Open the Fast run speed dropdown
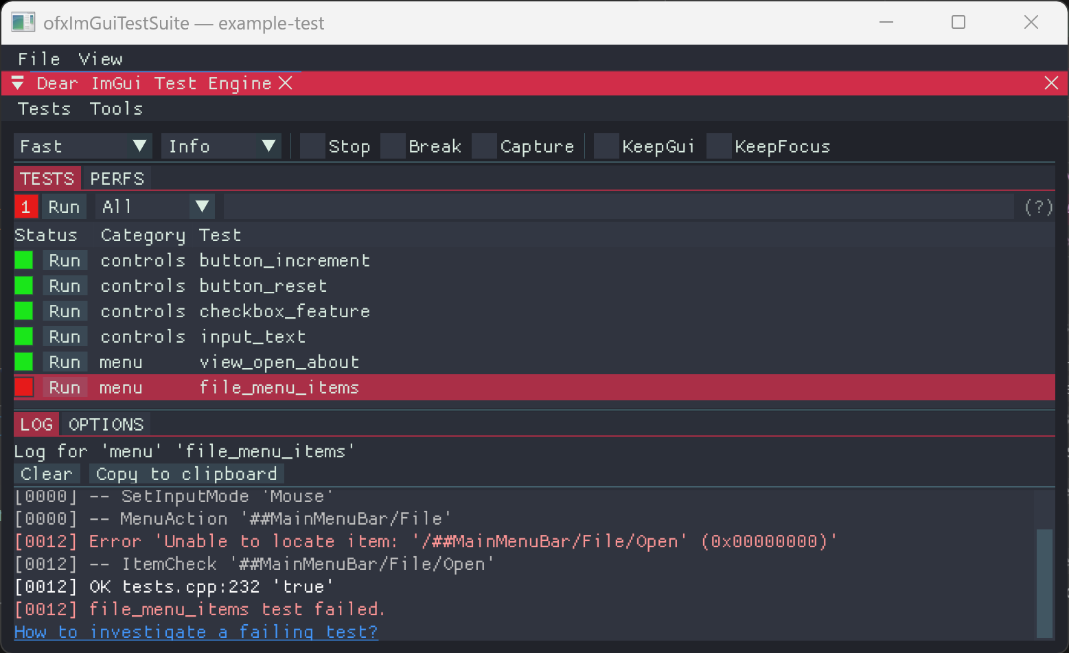This screenshot has height=653, width=1069. tap(82, 146)
